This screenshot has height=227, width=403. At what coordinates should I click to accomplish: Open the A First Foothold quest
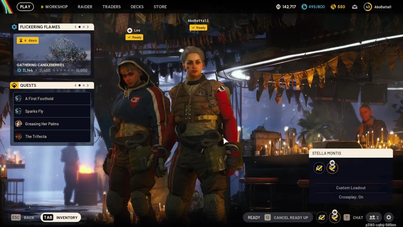[x=52, y=99]
